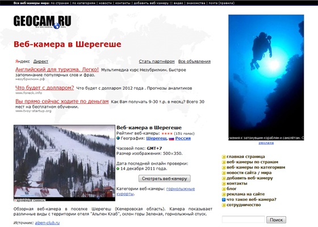Open 'что такое веб-камера?' link
Viewport: 318px width, 227px height.
tap(252, 199)
